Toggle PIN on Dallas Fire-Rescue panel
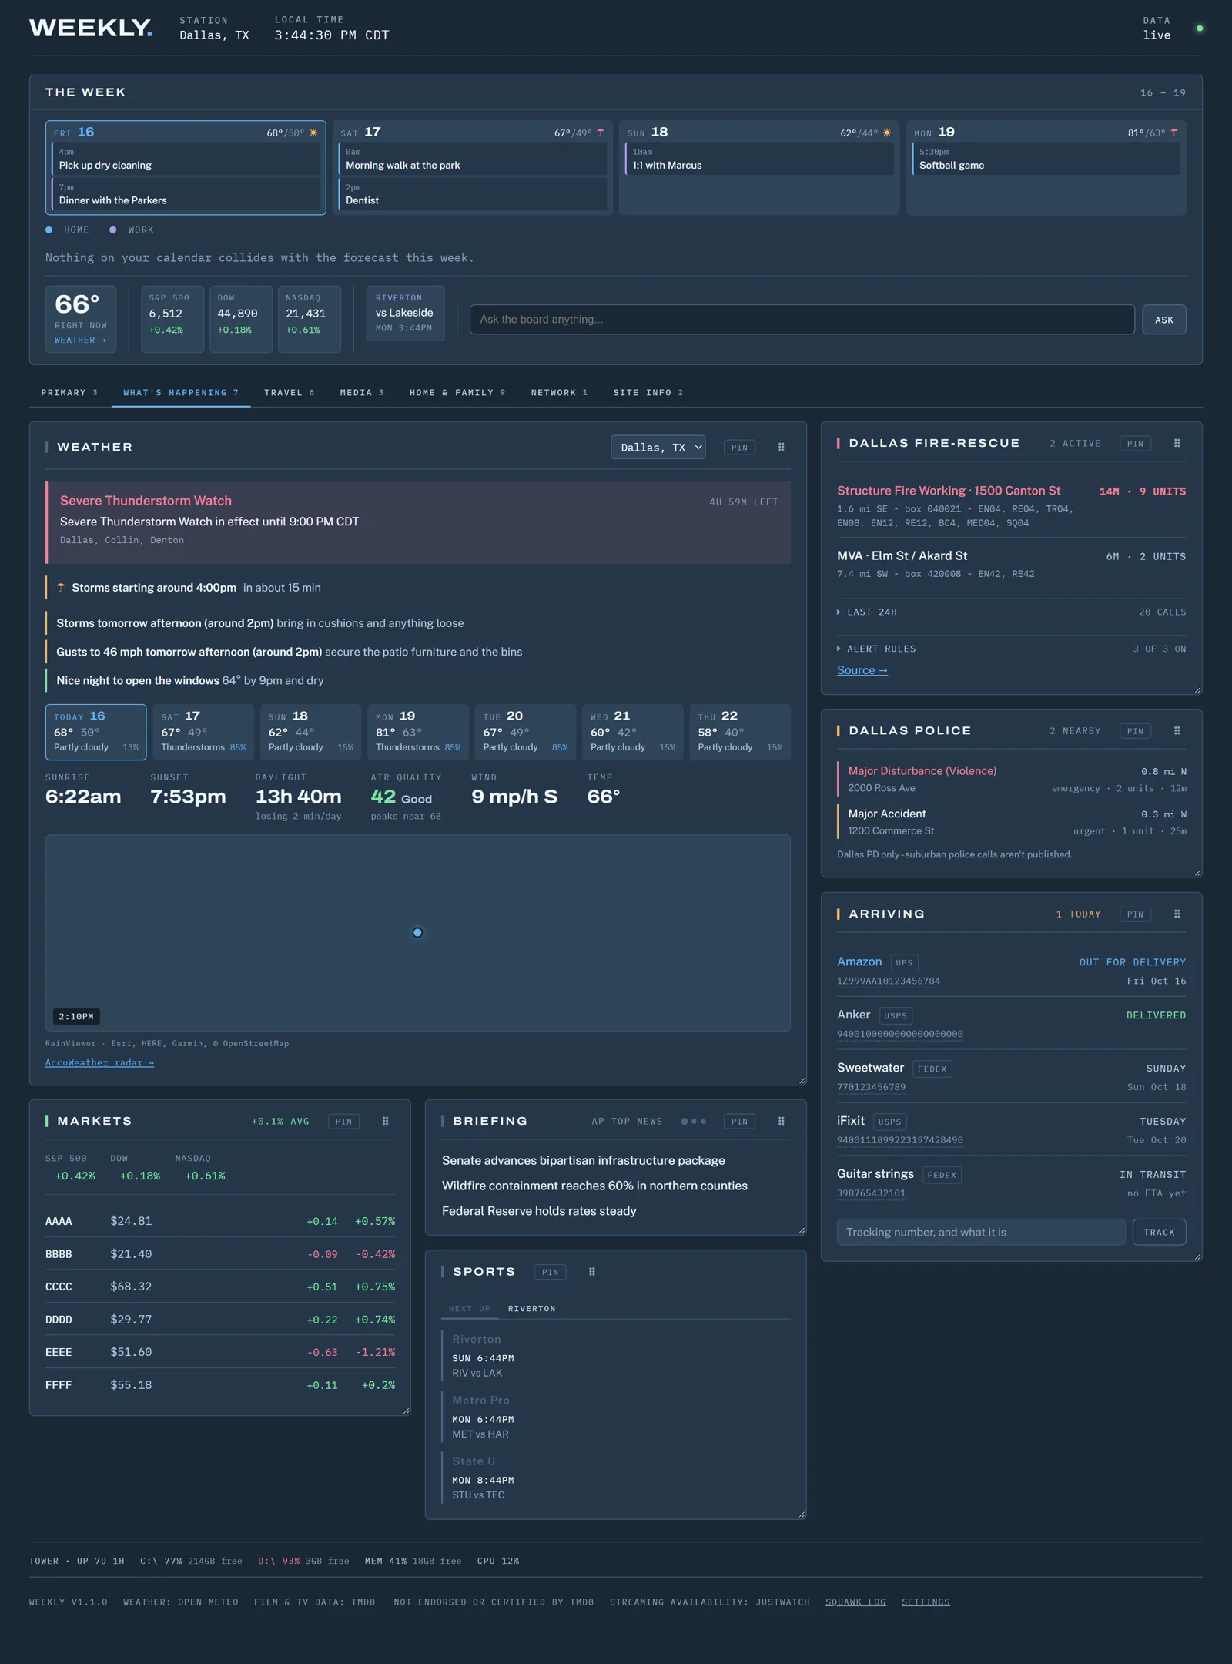The height and width of the screenshot is (1664, 1232). [1135, 443]
